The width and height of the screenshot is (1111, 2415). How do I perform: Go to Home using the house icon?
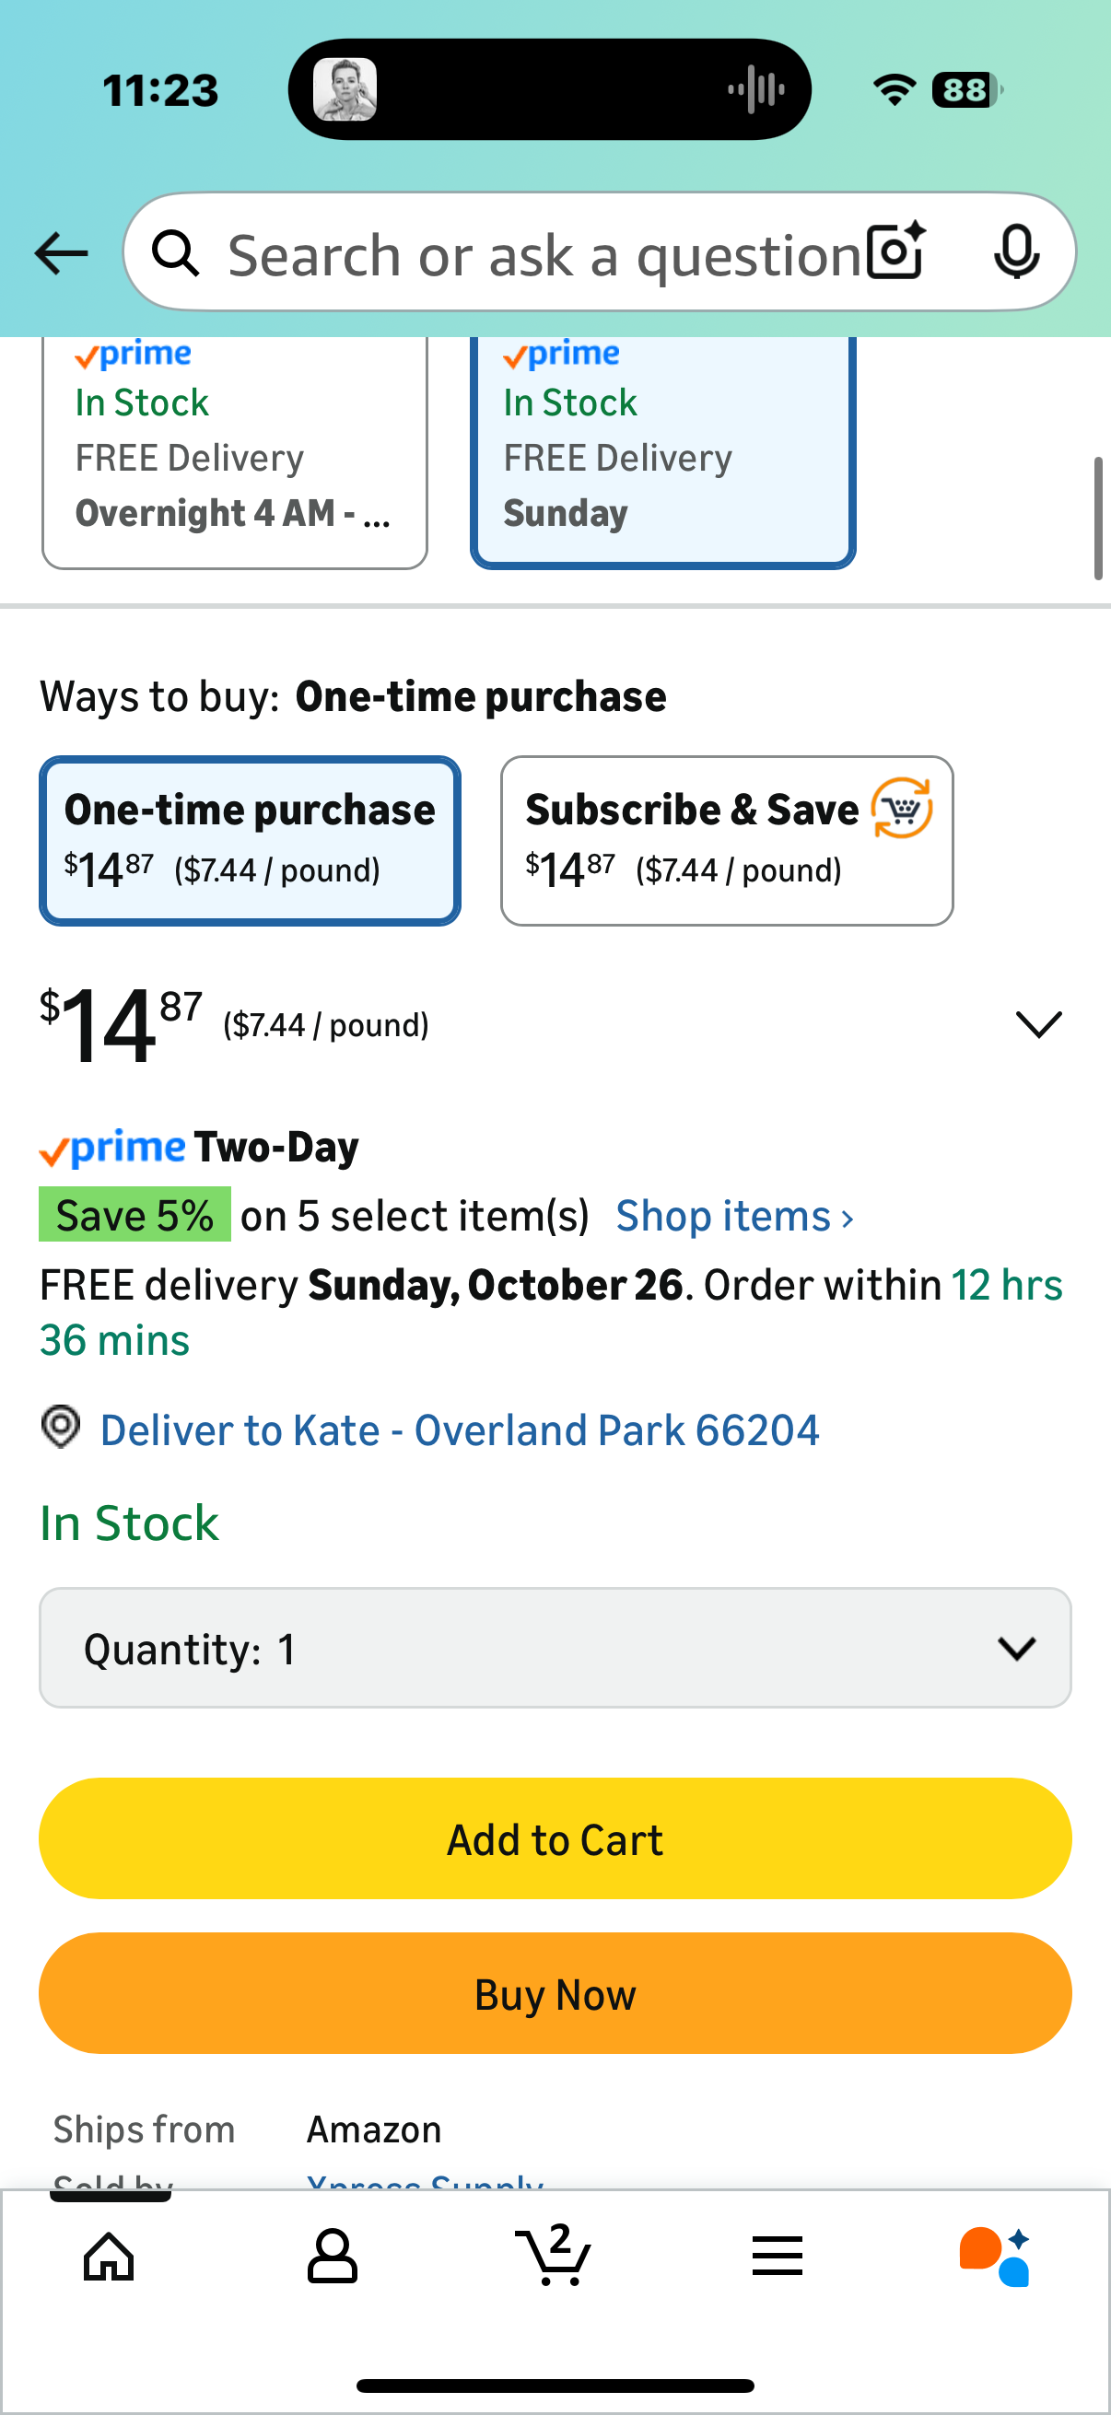click(x=108, y=2257)
